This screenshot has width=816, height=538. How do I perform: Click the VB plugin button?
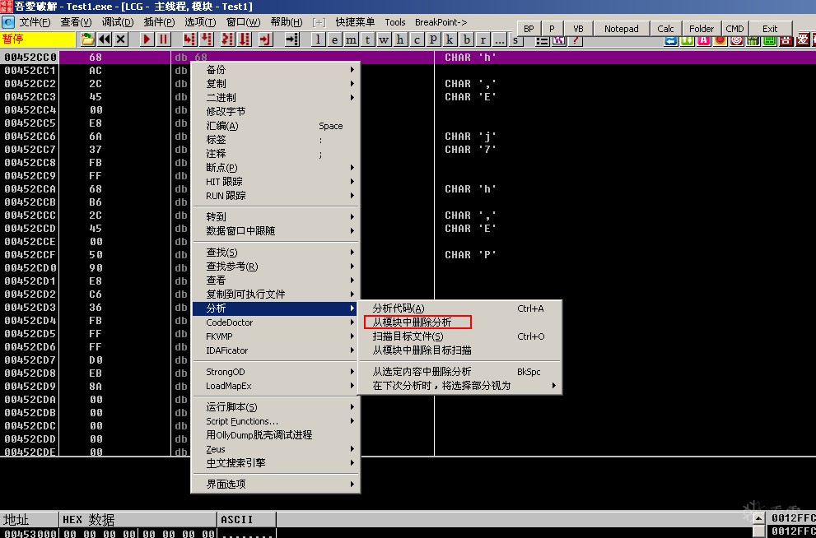pos(578,29)
